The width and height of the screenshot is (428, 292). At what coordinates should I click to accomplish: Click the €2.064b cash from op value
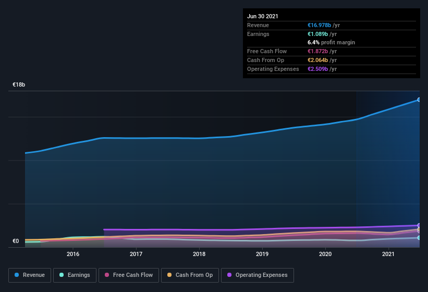click(317, 60)
